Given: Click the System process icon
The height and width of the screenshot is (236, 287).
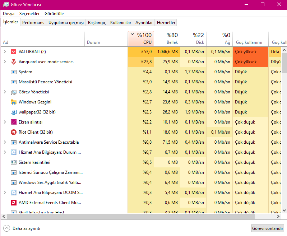Looking at the screenshot, I should coord(14,72).
